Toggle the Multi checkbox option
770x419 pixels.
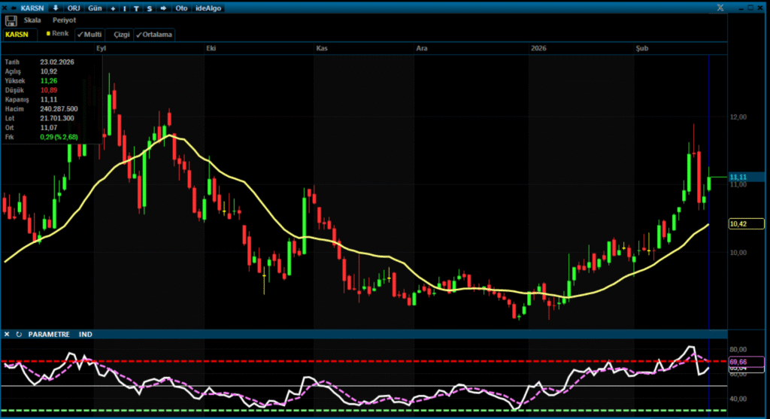click(x=89, y=35)
